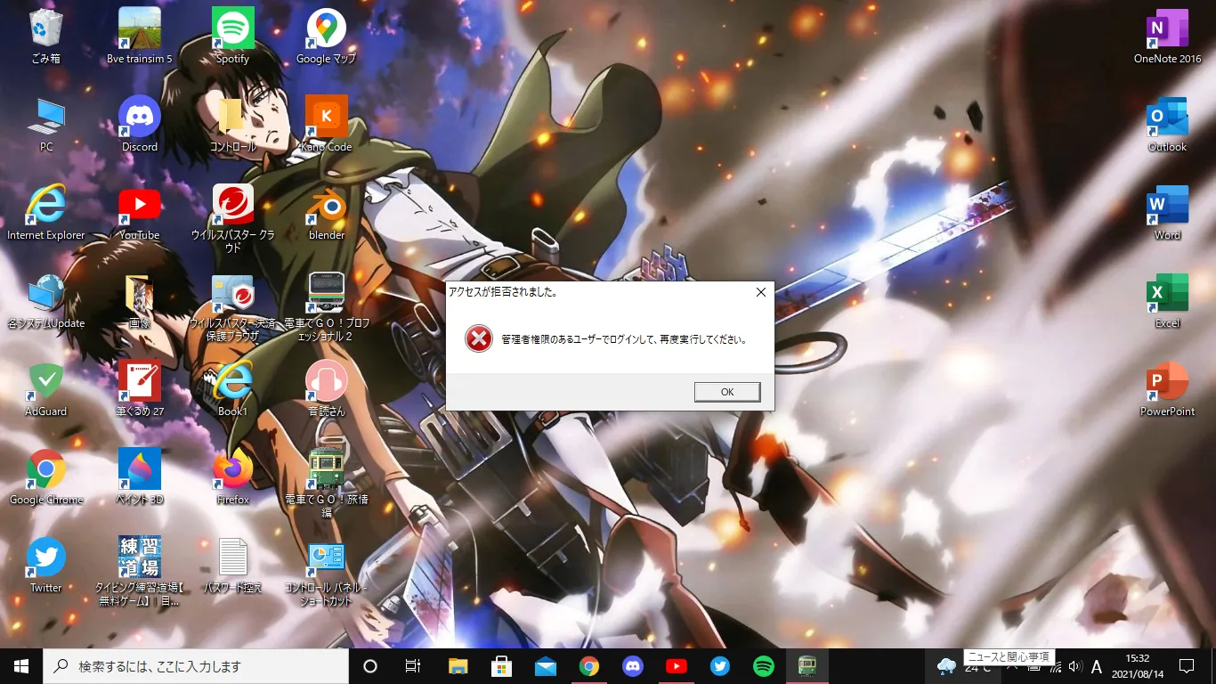Screen dimensions: 1216x684
Task: Open the volume control in system tray
Action: pos(1074,666)
